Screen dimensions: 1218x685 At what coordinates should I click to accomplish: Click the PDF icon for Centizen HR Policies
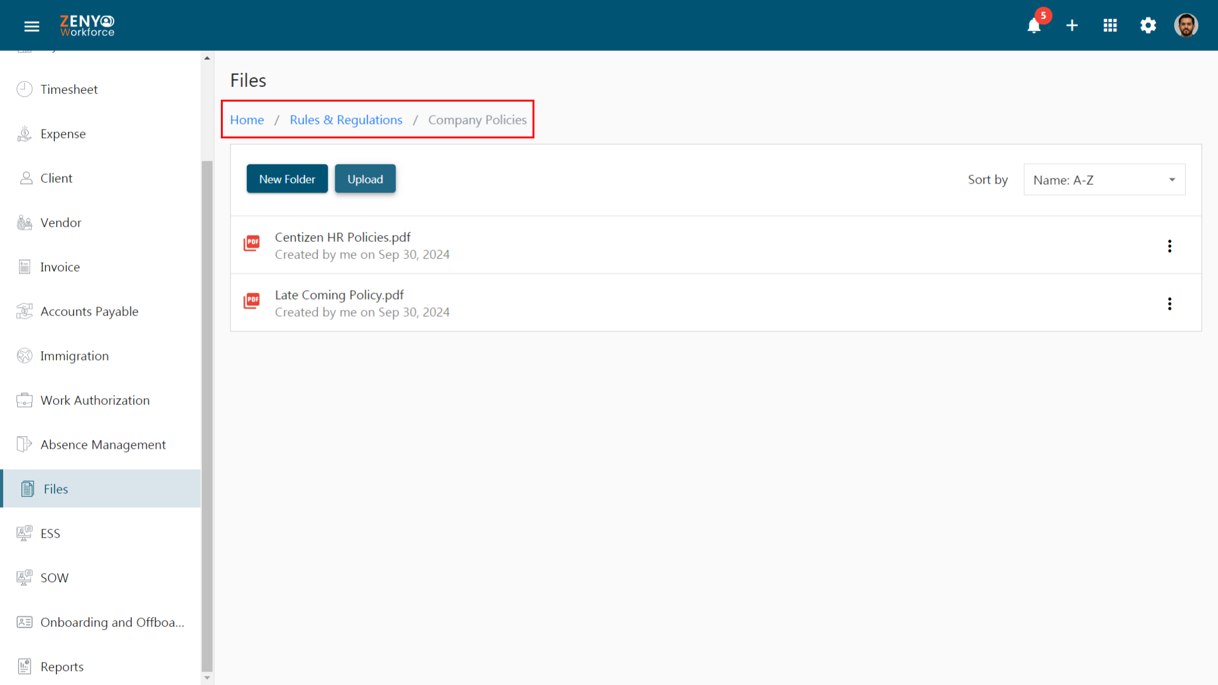(252, 243)
